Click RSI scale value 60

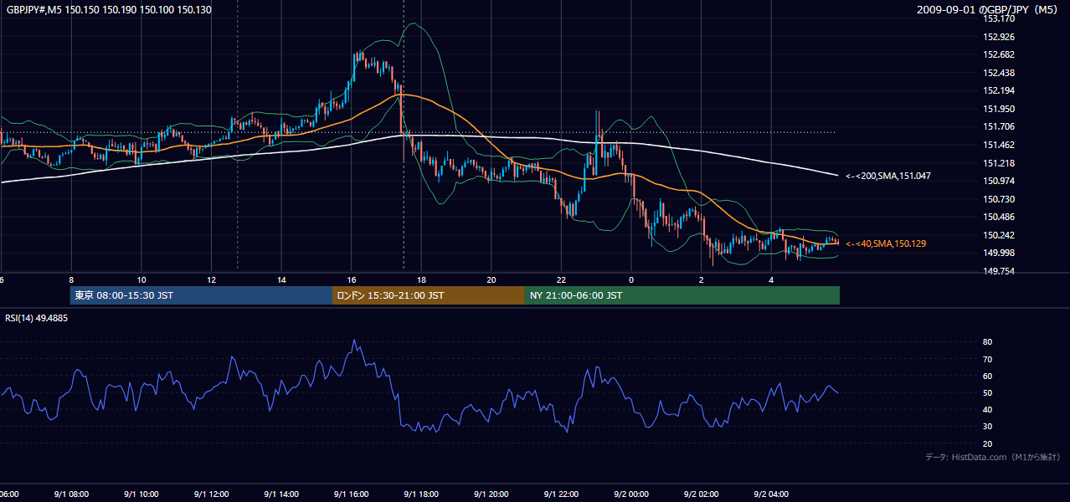(x=988, y=376)
